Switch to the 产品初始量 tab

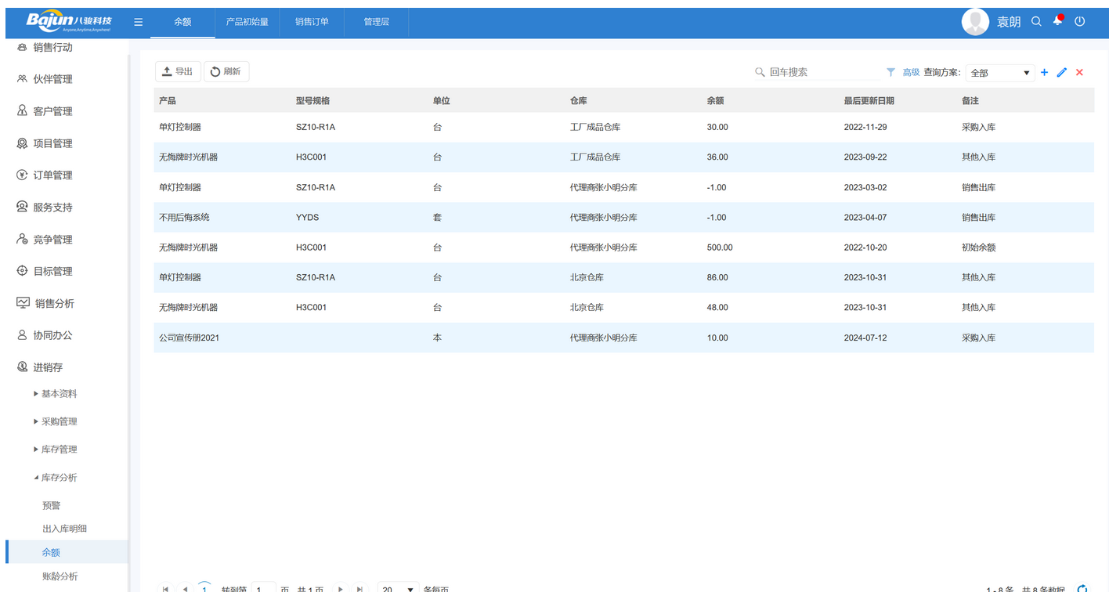click(247, 22)
